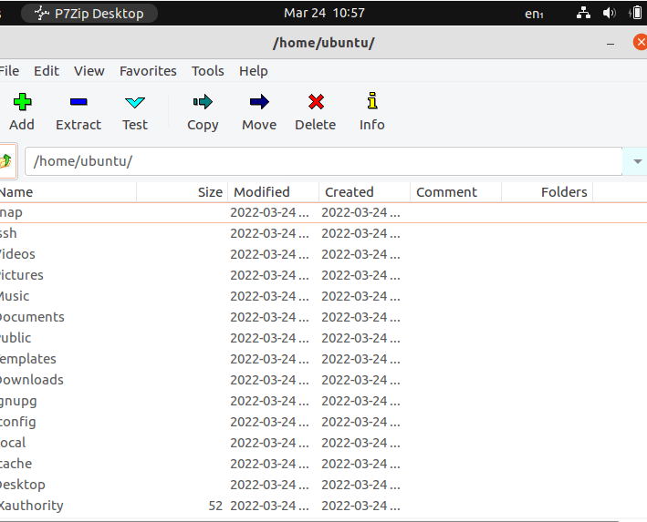The width and height of the screenshot is (647, 522).
Task: Sort by the Comment column header
Action: pyautogui.click(x=455, y=192)
